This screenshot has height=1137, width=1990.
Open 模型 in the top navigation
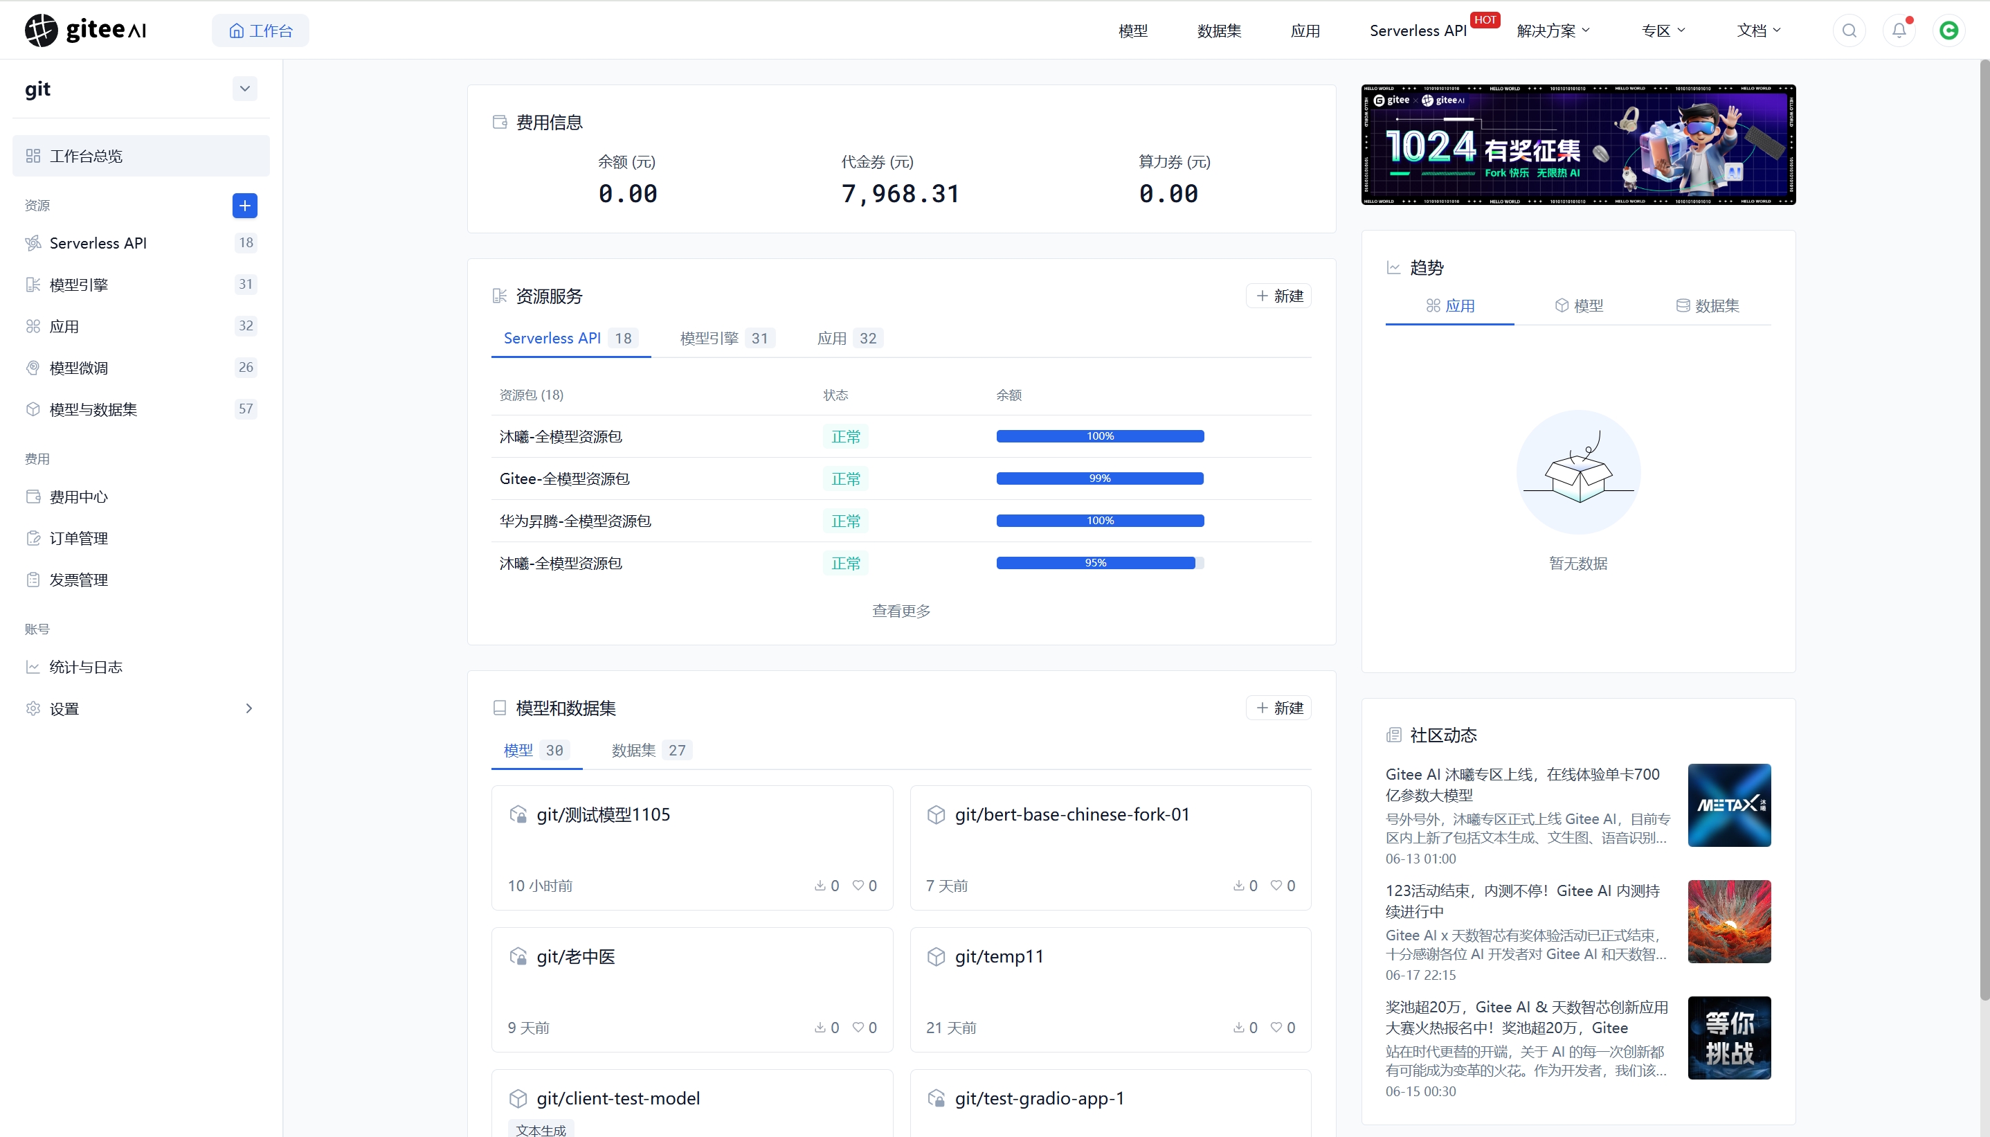pyautogui.click(x=1132, y=30)
